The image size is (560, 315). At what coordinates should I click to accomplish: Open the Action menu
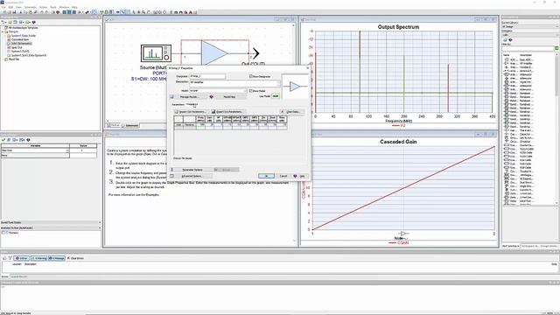[43, 7]
